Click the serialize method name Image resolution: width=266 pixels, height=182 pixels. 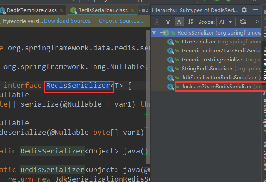tap(40, 104)
